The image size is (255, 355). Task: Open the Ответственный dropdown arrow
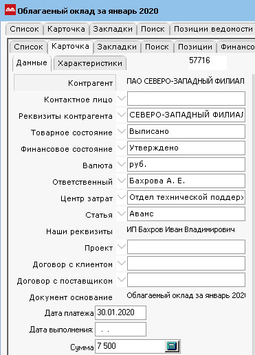tap(122, 181)
